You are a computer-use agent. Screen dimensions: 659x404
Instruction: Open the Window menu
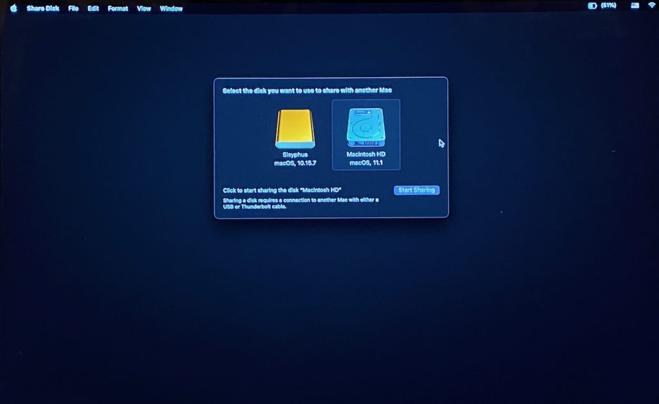[x=171, y=9]
